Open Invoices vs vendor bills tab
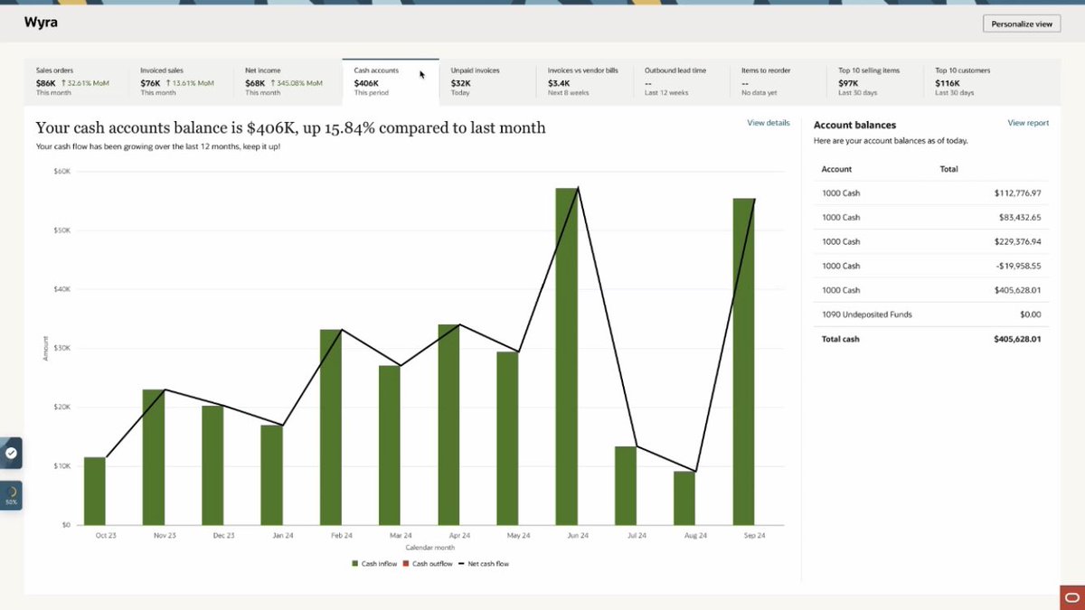This screenshot has height=610, width=1085. (584, 81)
